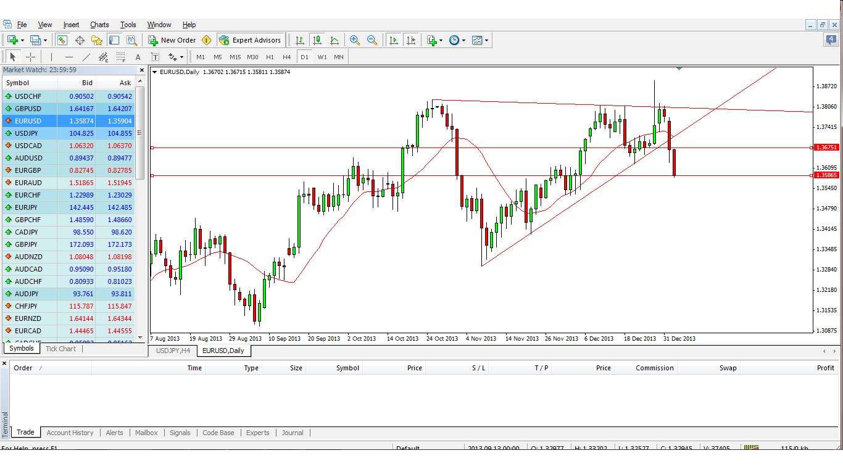Viewport: 843px width, 474px height.
Task: Expand the Arrows drawing tools dropdown
Action: pyautogui.click(x=181, y=57)
